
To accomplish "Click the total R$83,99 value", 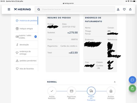I will click(73, 53).
